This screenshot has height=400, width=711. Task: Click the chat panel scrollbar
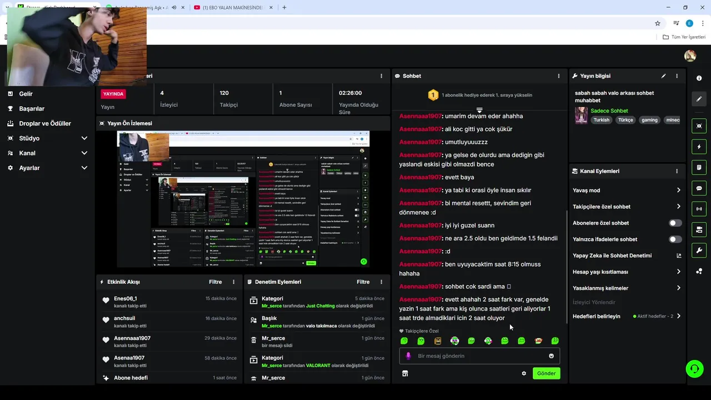pyautogui.click(x=567, y=267)
